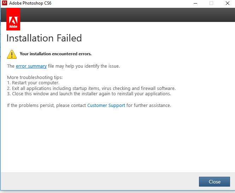
Task: Click the 'More troubleshooting tips' label
Action: [35, 77]
